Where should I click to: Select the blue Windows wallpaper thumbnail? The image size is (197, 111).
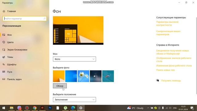[71, 76]
